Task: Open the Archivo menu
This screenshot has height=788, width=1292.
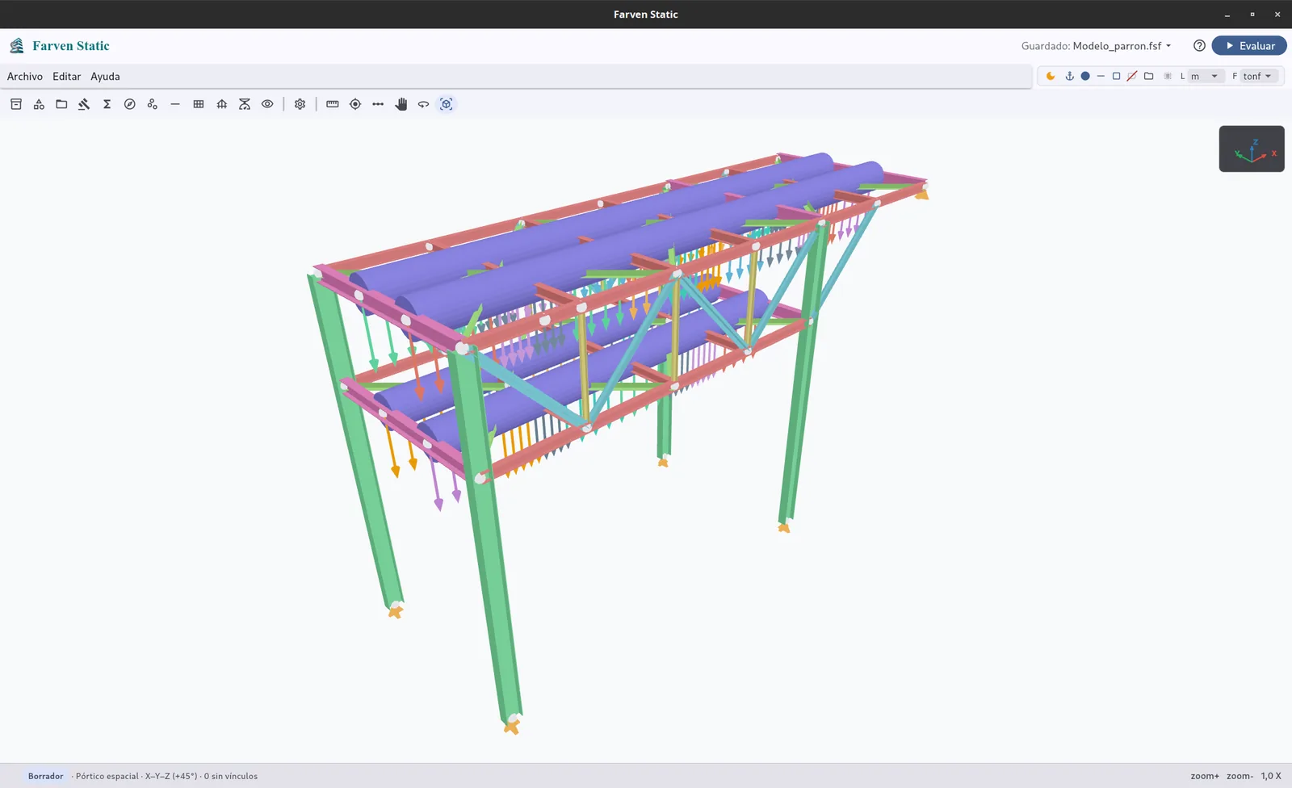Action: (25, 76)
